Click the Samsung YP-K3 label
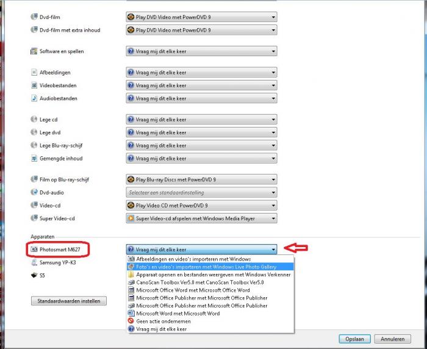 pyautogui.click(x=58, y=262)
